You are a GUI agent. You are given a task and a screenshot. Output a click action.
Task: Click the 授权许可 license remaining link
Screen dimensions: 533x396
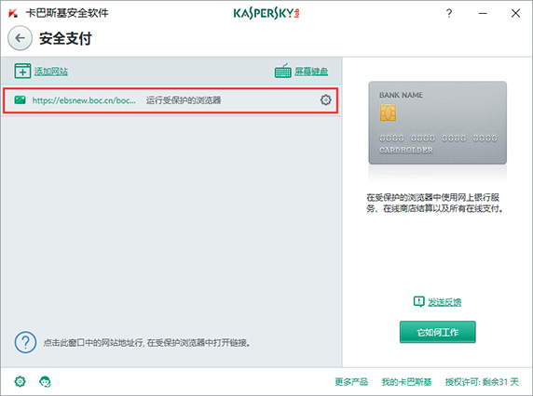click(482, 382)
